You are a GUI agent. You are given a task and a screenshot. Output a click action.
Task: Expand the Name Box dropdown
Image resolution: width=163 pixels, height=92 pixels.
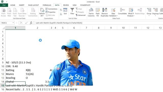pos(13,23)
